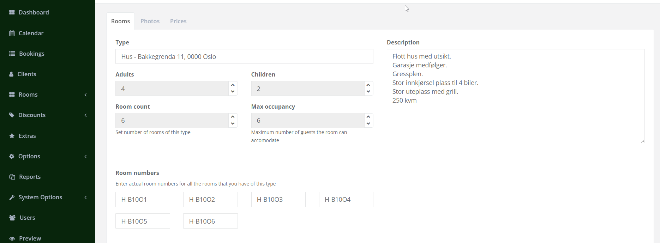Click the Dashboard icon in sidebar
The image size is (660, 243).
click(x=12, y=12)
